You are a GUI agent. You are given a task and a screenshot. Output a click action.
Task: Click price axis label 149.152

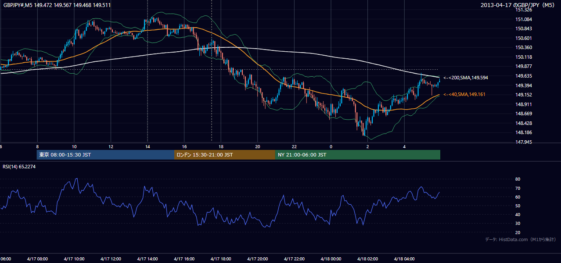click(x=524, y=95)
